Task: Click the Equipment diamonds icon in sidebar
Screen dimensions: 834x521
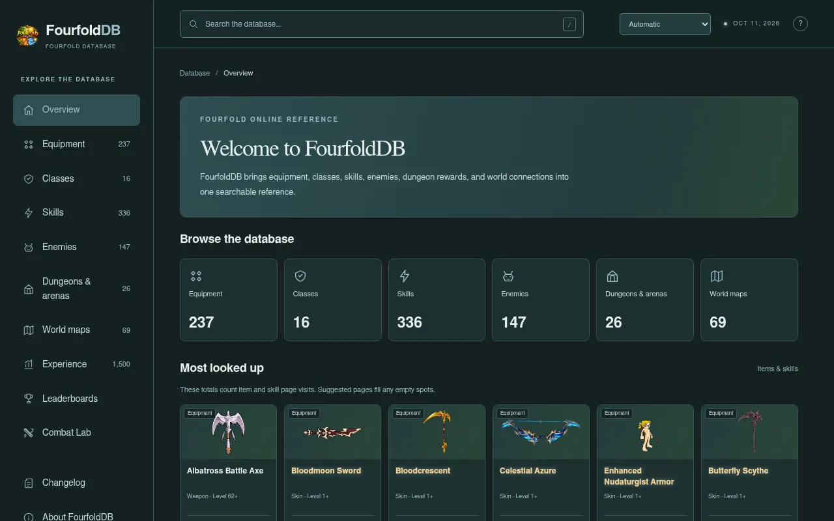Action: (29, 145)
